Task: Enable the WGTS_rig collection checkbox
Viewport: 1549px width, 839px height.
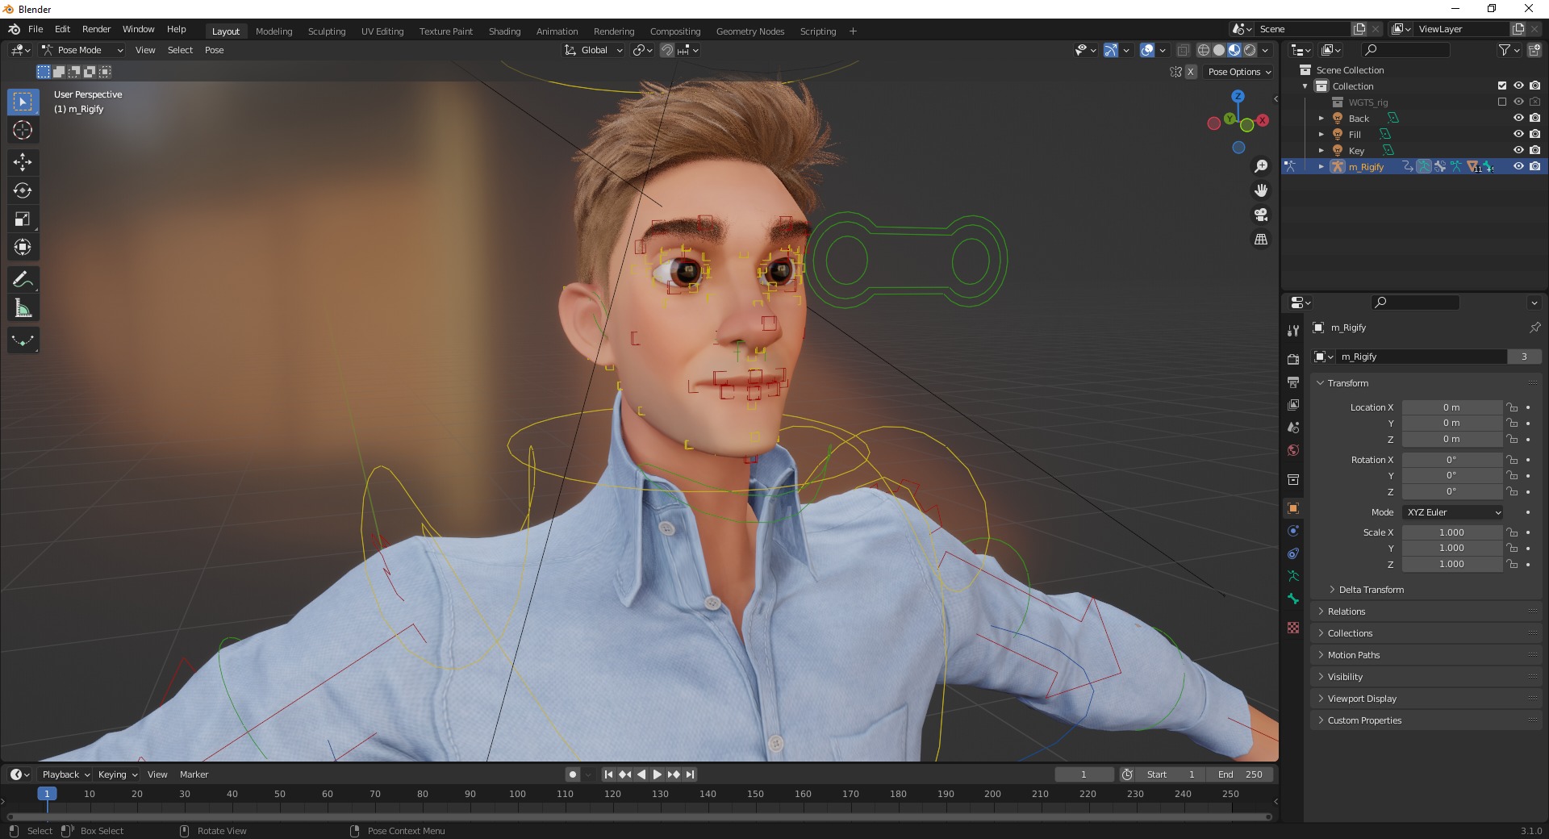Action: coord(1502,102)
